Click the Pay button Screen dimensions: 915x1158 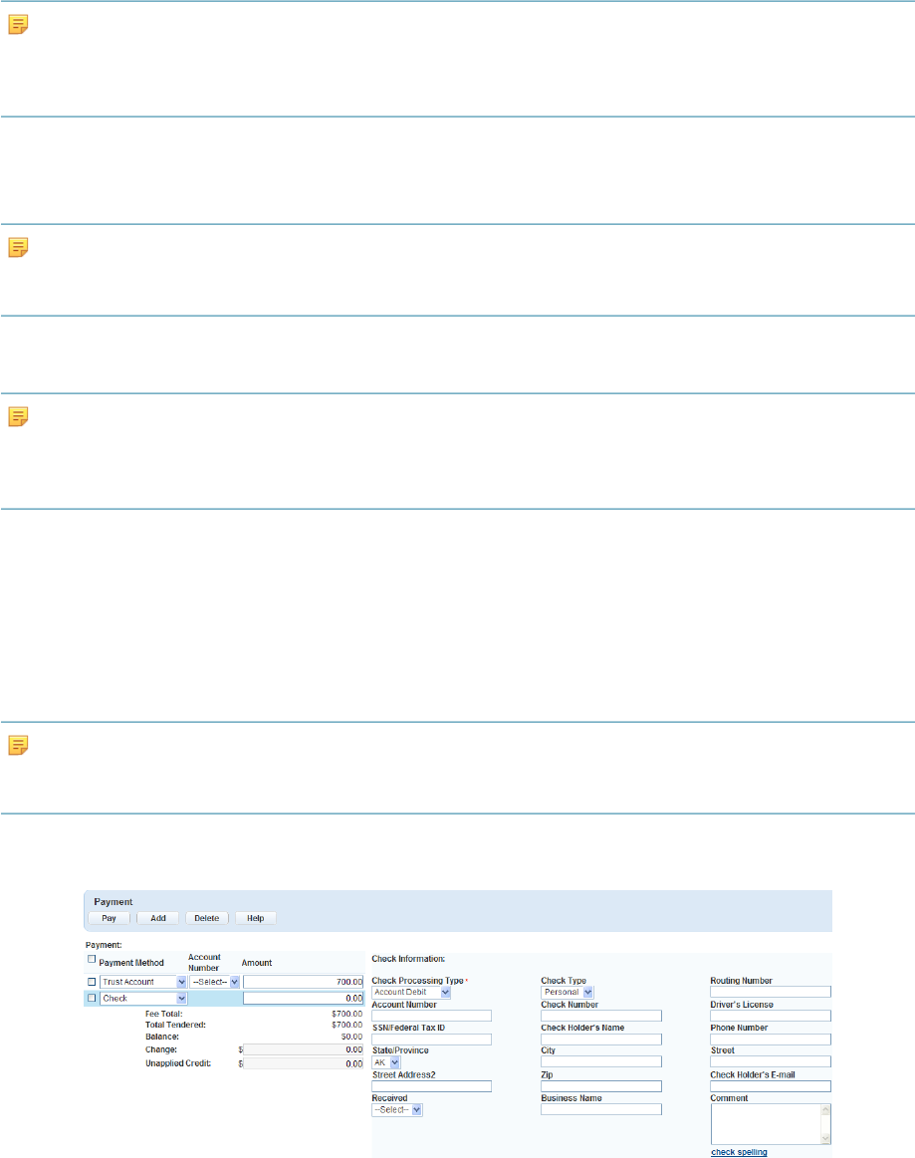click(x=109, y=918)
